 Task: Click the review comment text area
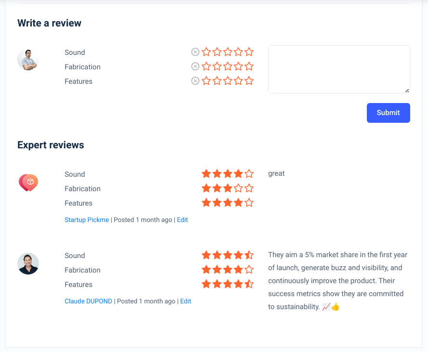click(x=339, y=69)
